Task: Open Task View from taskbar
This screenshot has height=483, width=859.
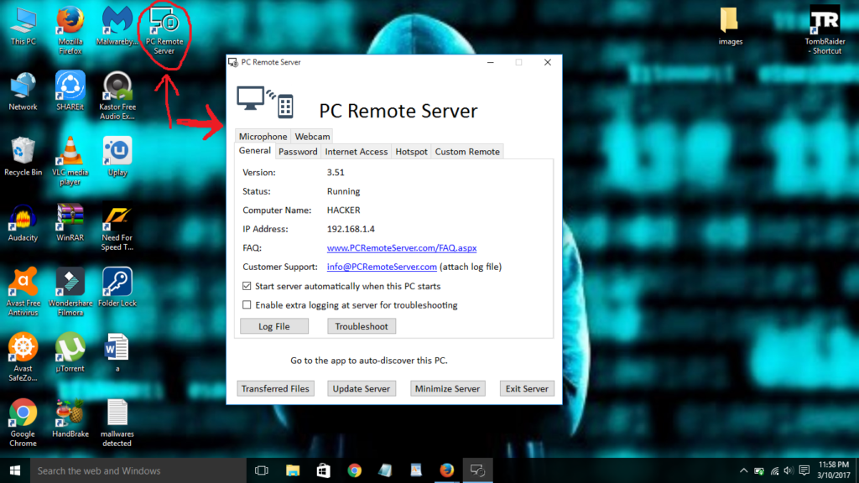Action: [x=262, y=470]
